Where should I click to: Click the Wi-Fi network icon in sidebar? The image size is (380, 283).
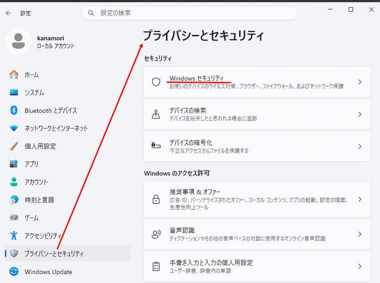[14, 128]
